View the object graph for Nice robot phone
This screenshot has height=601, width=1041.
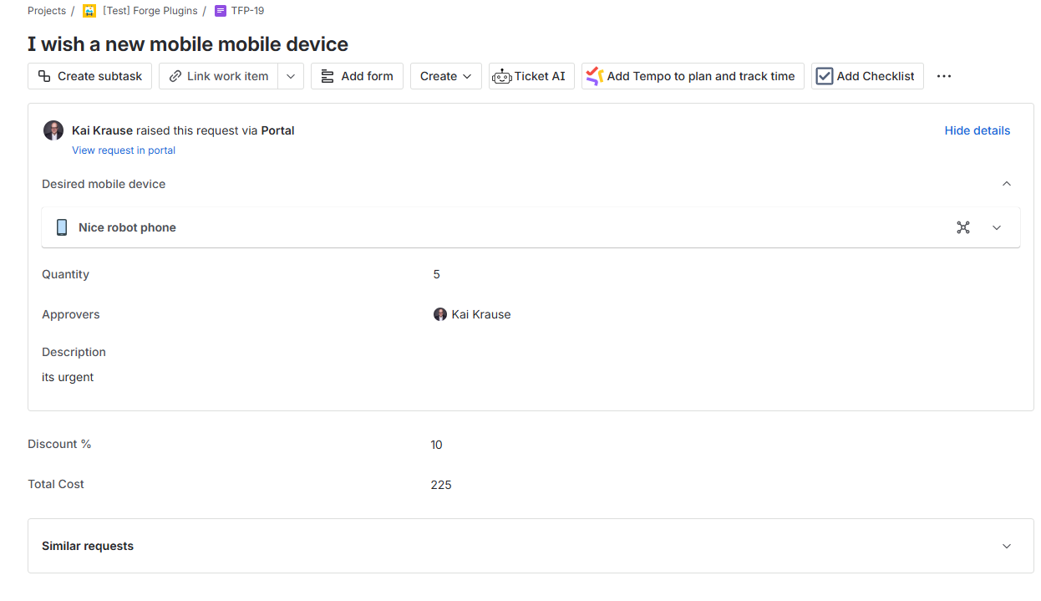(963, 227)
